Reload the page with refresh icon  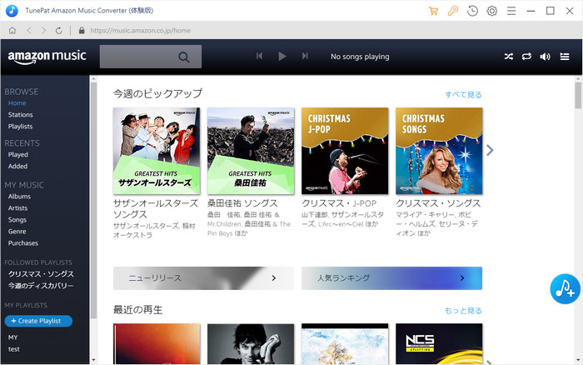[59, 31]
